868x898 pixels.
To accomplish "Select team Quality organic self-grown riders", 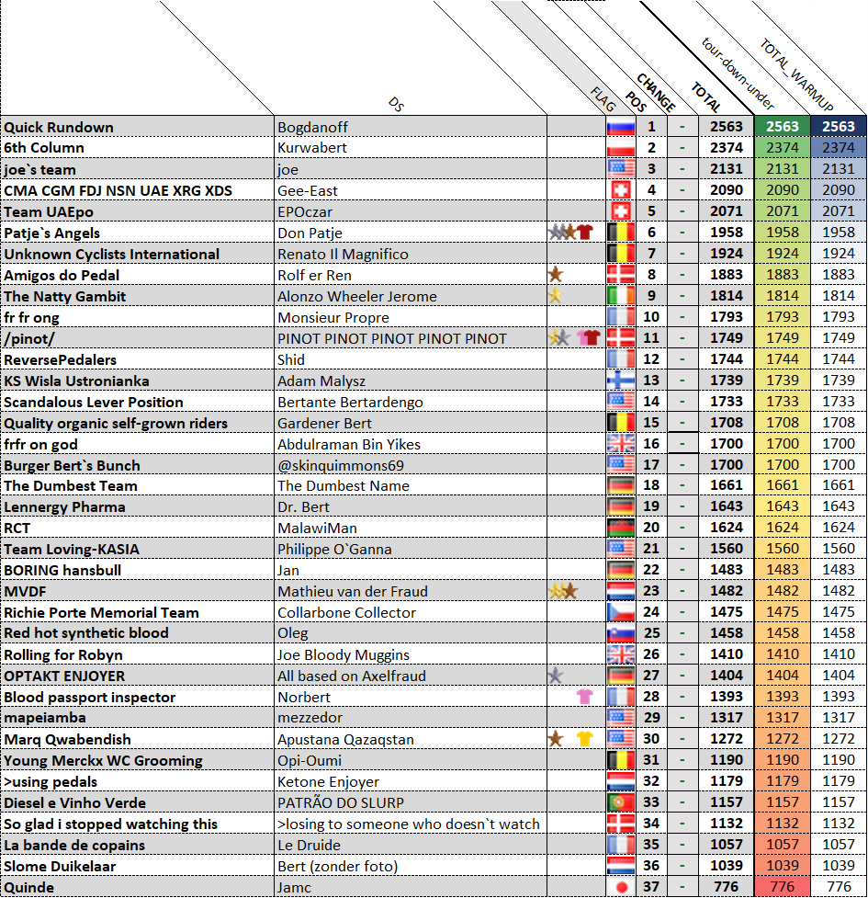I will (x=116, y=423).
